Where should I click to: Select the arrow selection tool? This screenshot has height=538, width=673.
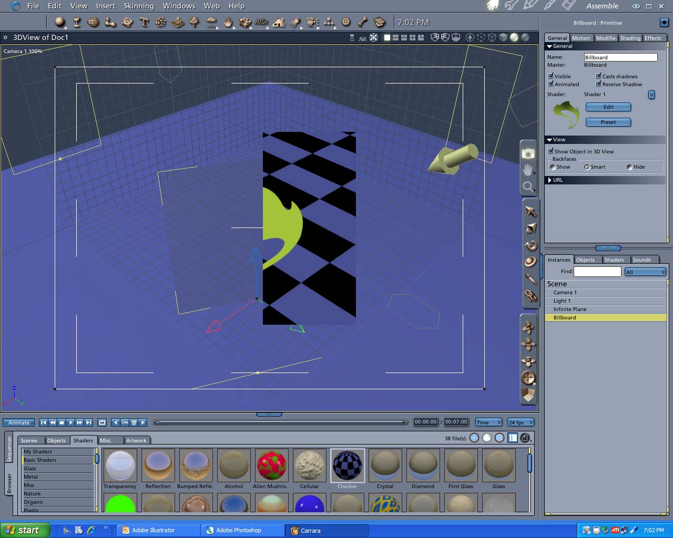[530, 211]
